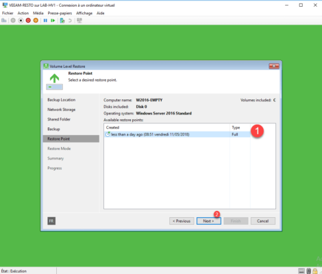This screenshot has width=322, height=274.
Task: Open the Média menu
Action: (38, 13)
